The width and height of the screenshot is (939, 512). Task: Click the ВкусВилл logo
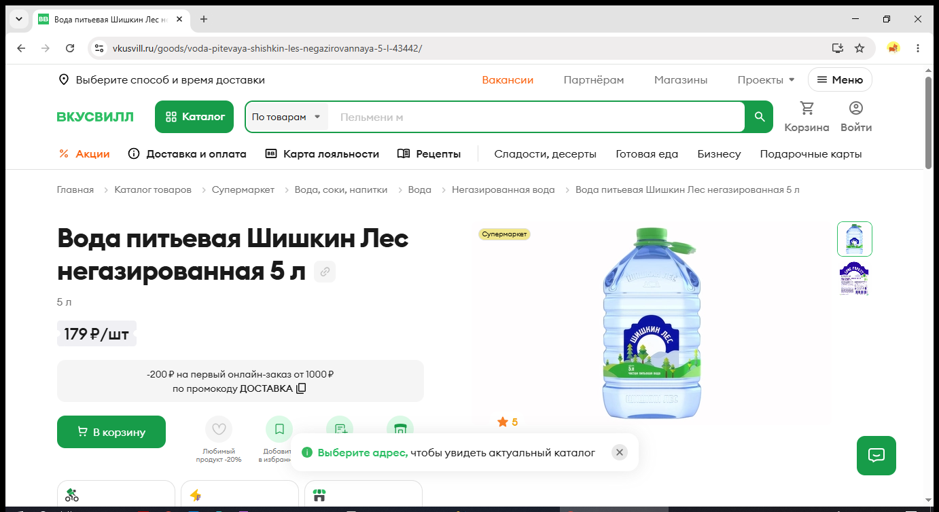coord(95,117)
